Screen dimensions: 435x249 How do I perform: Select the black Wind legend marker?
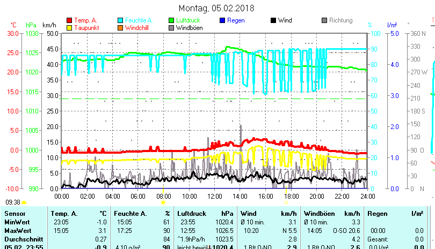point(273,21)
